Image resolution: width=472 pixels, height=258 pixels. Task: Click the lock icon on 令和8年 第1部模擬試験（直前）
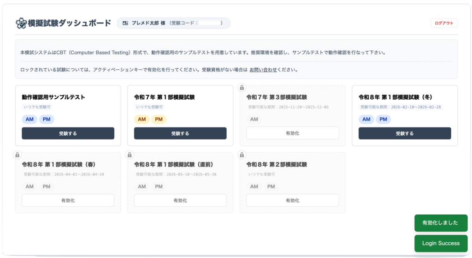point(130,155)
